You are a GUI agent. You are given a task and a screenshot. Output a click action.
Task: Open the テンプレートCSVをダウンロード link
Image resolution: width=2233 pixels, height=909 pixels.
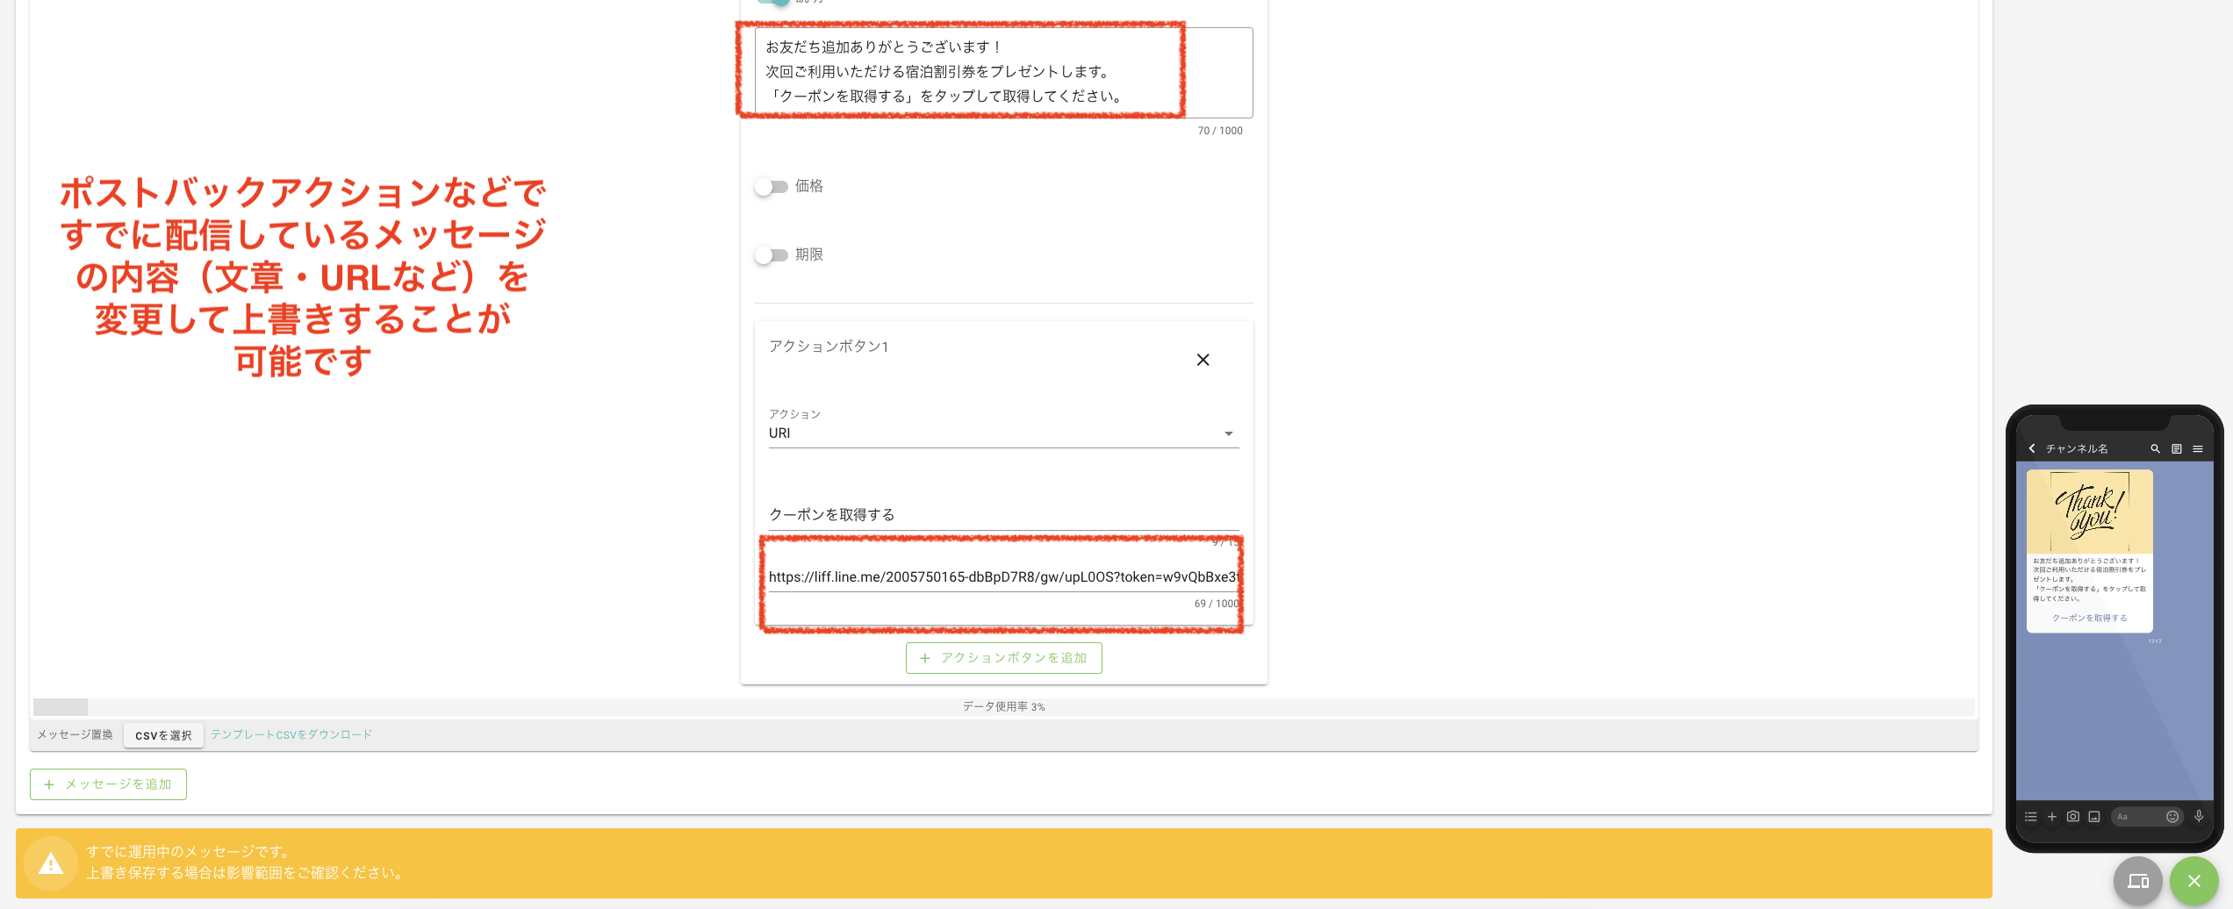point(291,734)
